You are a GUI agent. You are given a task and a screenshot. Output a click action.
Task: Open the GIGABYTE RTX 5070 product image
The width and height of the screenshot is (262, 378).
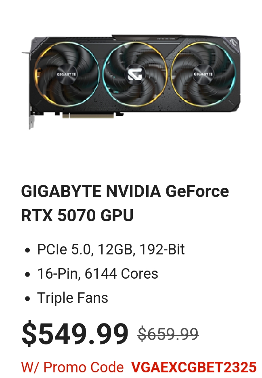pyautogui.click(x=132, y=81)
